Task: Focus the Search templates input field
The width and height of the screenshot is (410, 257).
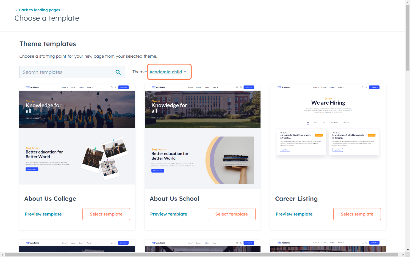Action: (x=72, y=72)
